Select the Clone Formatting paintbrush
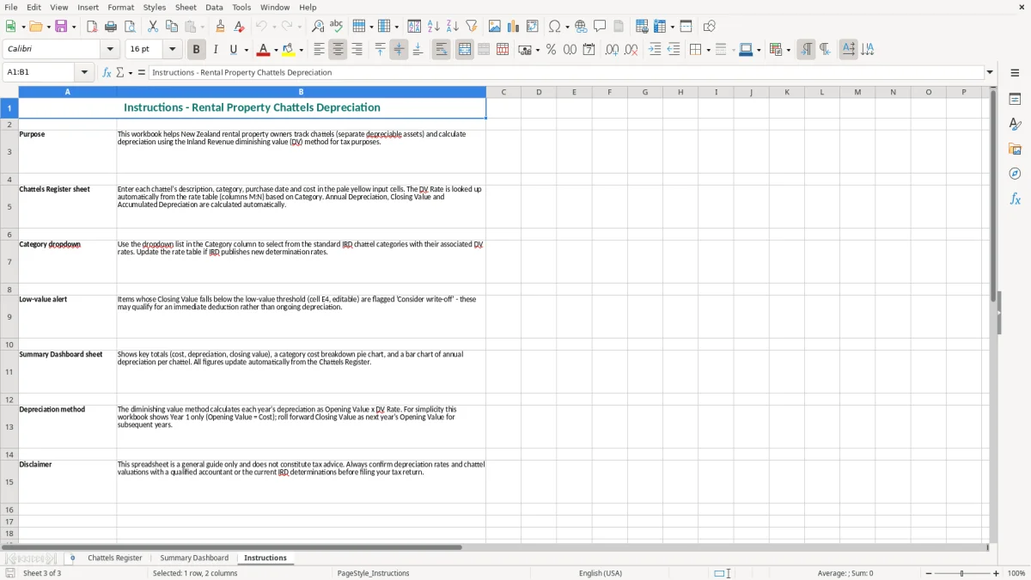Screen dimensions: 1031x580 tap(221, 27)
